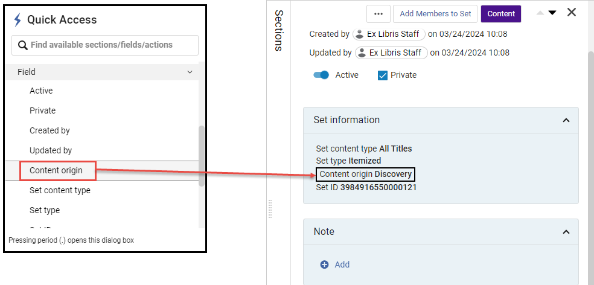
Task: Click the Add Members to Set button
Action: pos(435,14)
